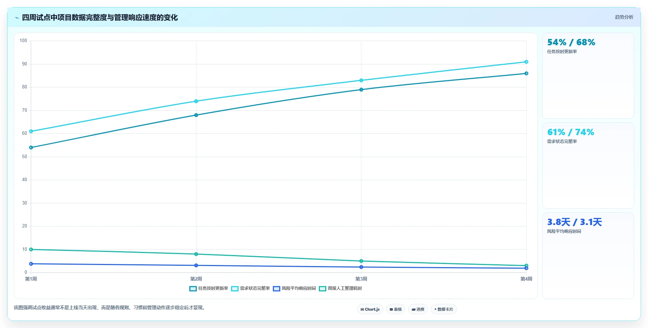The height and width of the screenshot is (328, 648).
Task: Click the 风险平均响应时间 data point at 第1周
Action: click(x=31, y=264)
